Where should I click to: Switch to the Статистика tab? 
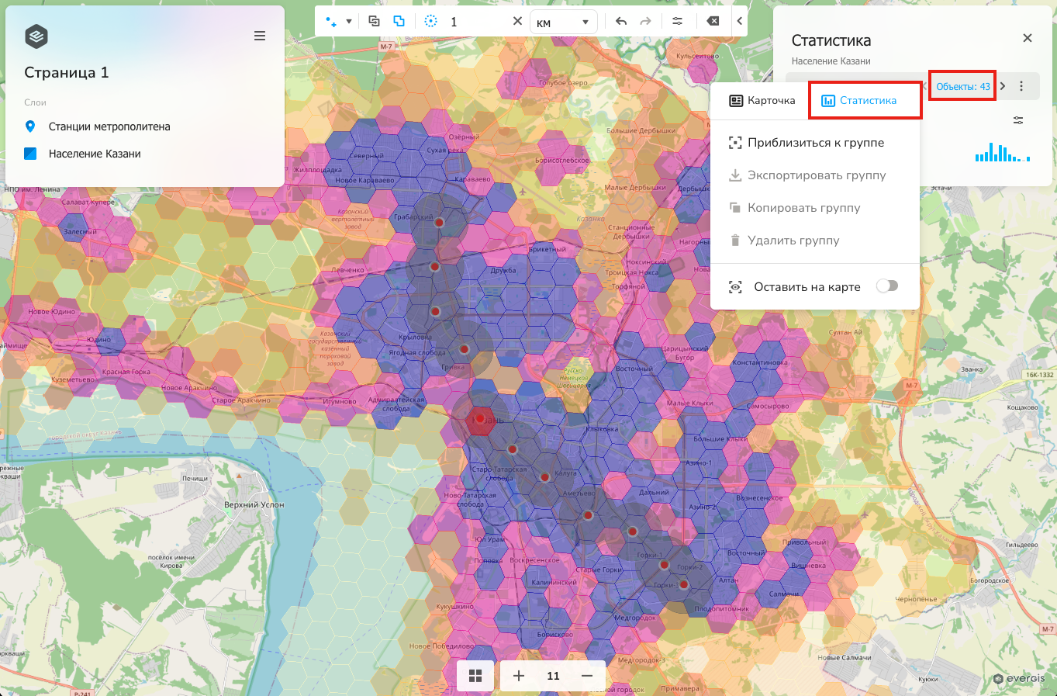858,100
